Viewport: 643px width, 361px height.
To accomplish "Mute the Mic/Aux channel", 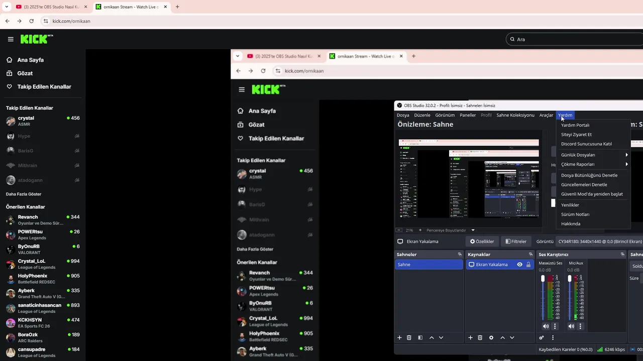I will [x=571, y=326].
